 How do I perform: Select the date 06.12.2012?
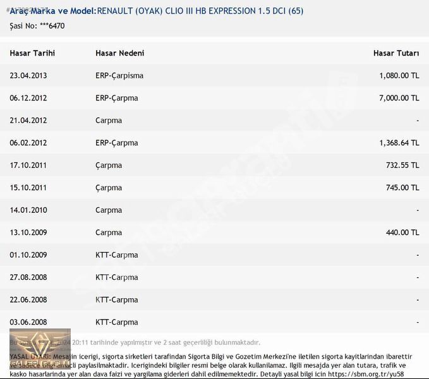(28, 98)
